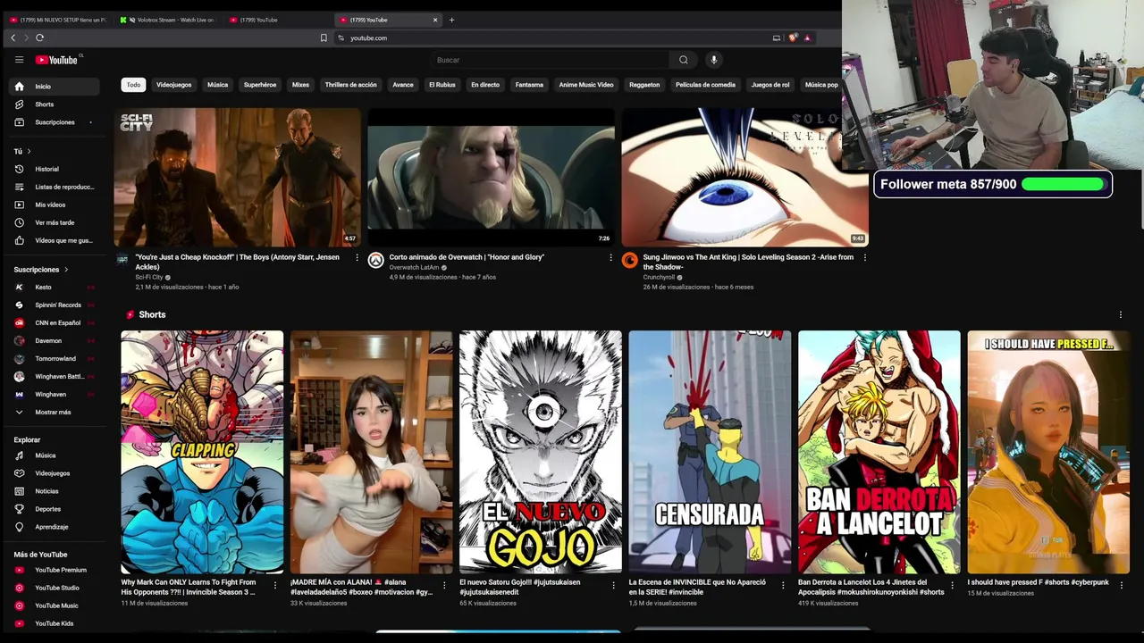Go back with browser back arrow

click(13, 38)
